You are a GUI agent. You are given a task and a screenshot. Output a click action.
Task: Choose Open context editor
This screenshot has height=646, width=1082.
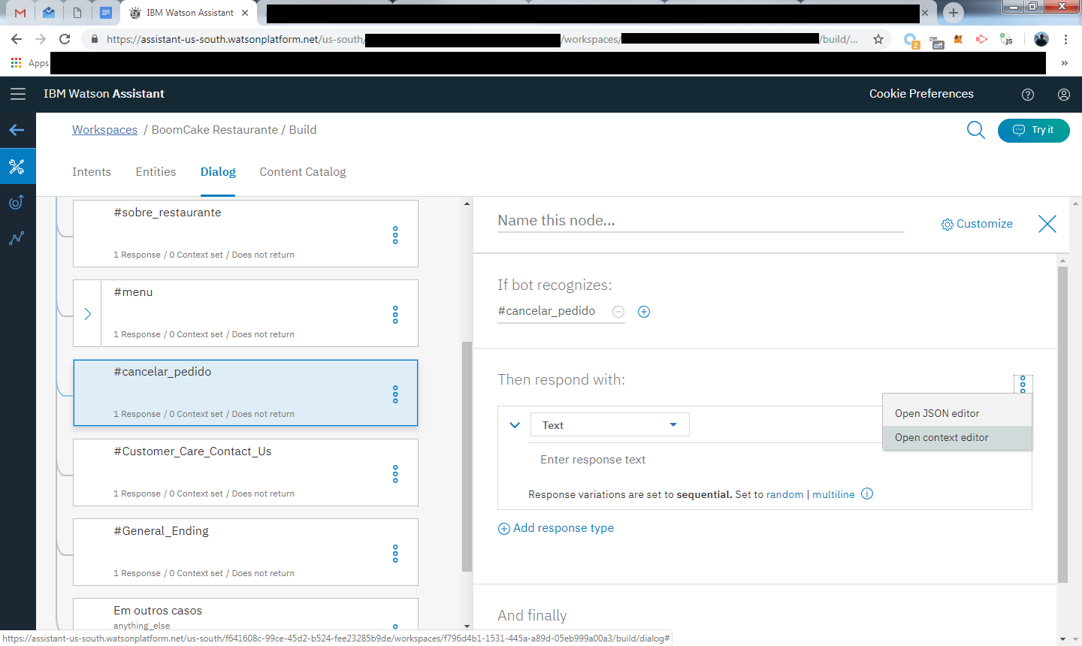957,437
